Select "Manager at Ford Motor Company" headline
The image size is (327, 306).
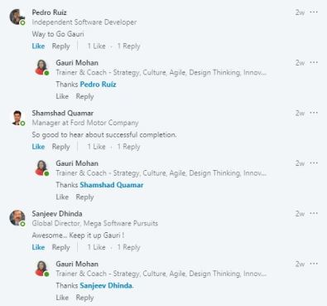click(85, 123)
